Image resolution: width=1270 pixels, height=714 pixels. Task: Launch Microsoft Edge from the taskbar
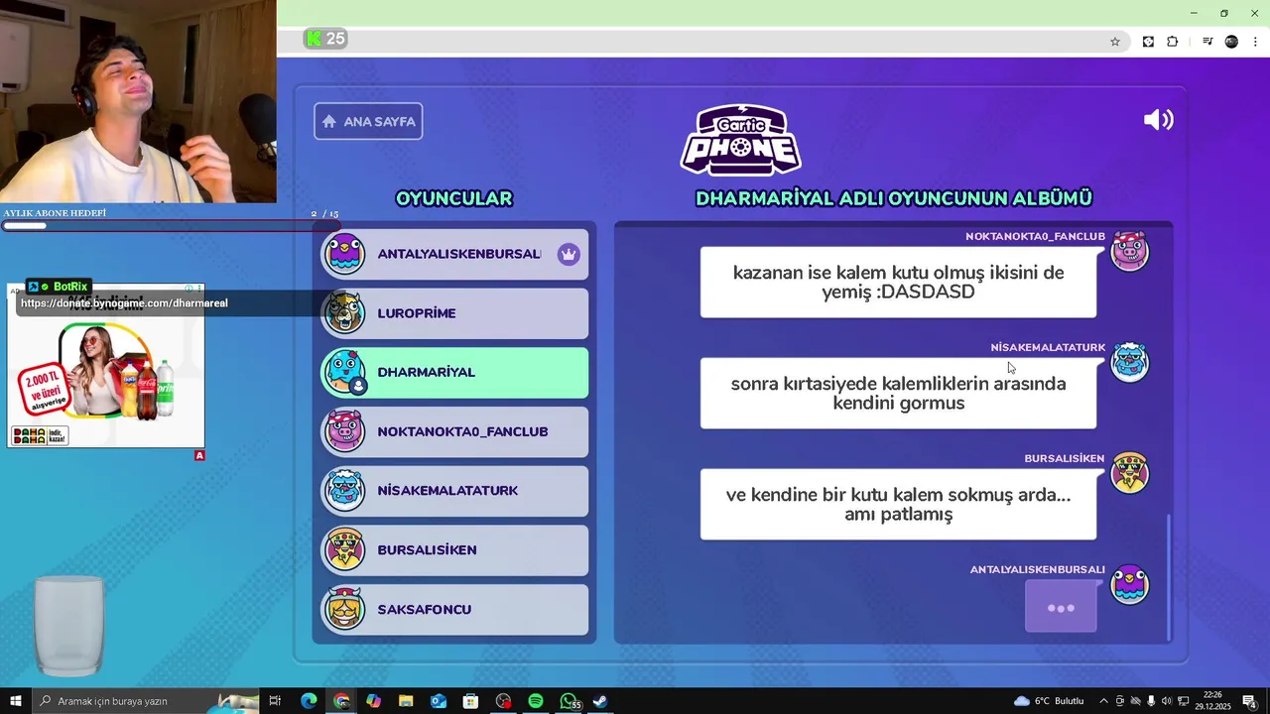coord(309,701)
